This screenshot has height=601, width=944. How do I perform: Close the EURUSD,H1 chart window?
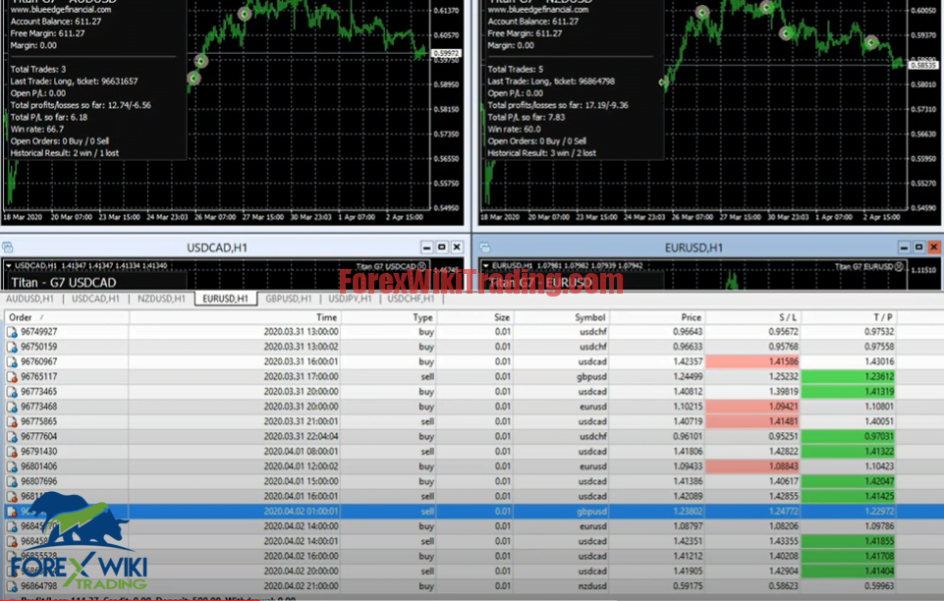(934, 247)
